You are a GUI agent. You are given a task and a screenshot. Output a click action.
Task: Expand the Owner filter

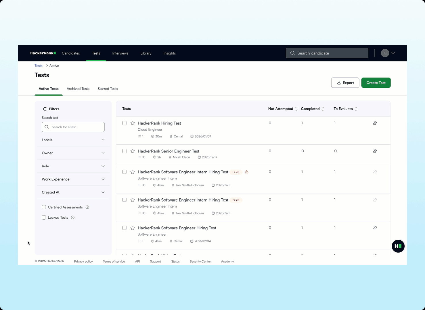click(x=73, y=153)
